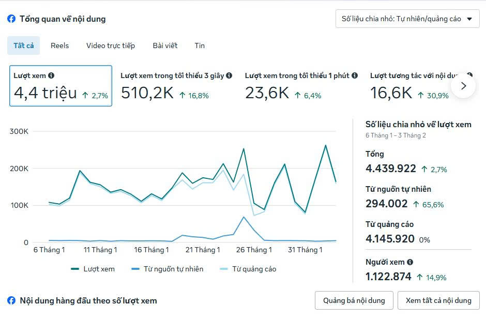Image resolution: width=486 pixels, height=320 pixels.
Task: Switch to the Tin tab
Action: pos(200,45)
